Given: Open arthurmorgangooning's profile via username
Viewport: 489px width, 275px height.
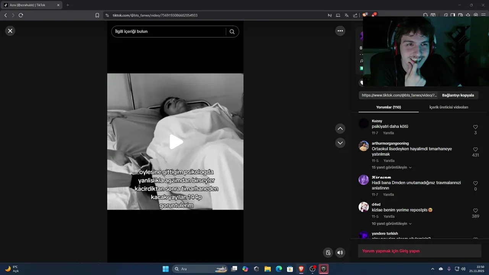Looking at the screenshot, I should click(x=390, y=144).
